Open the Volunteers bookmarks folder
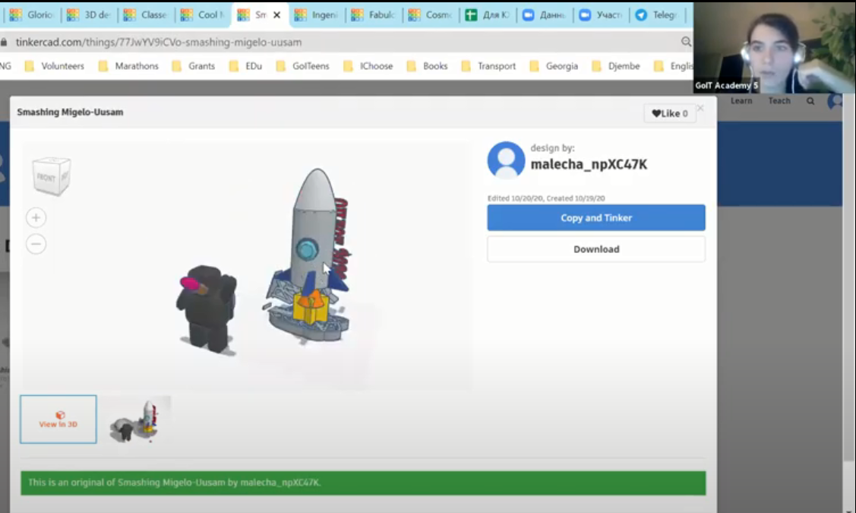Image resolution: width=856 pixels, height=513 pixels. pos(55,66)
